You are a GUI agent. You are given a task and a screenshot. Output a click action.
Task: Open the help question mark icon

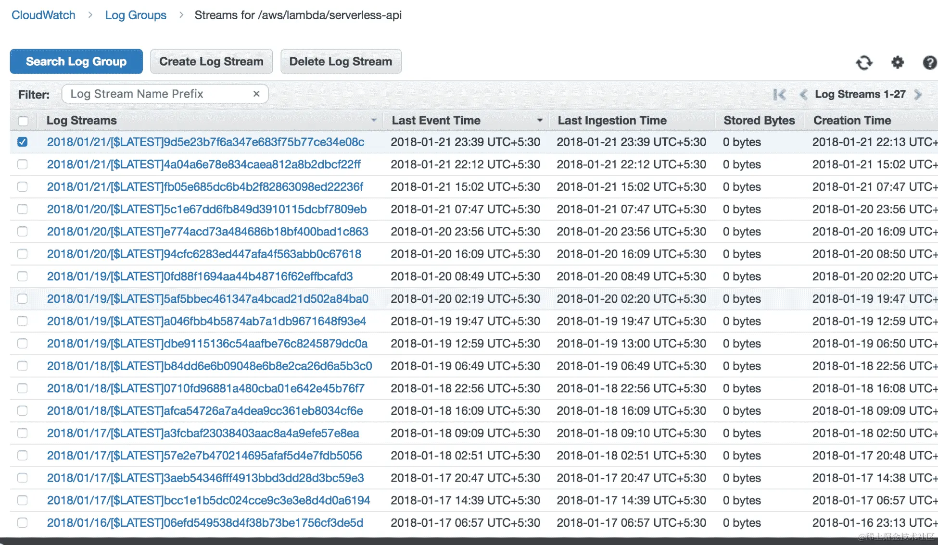coord(929,62)
